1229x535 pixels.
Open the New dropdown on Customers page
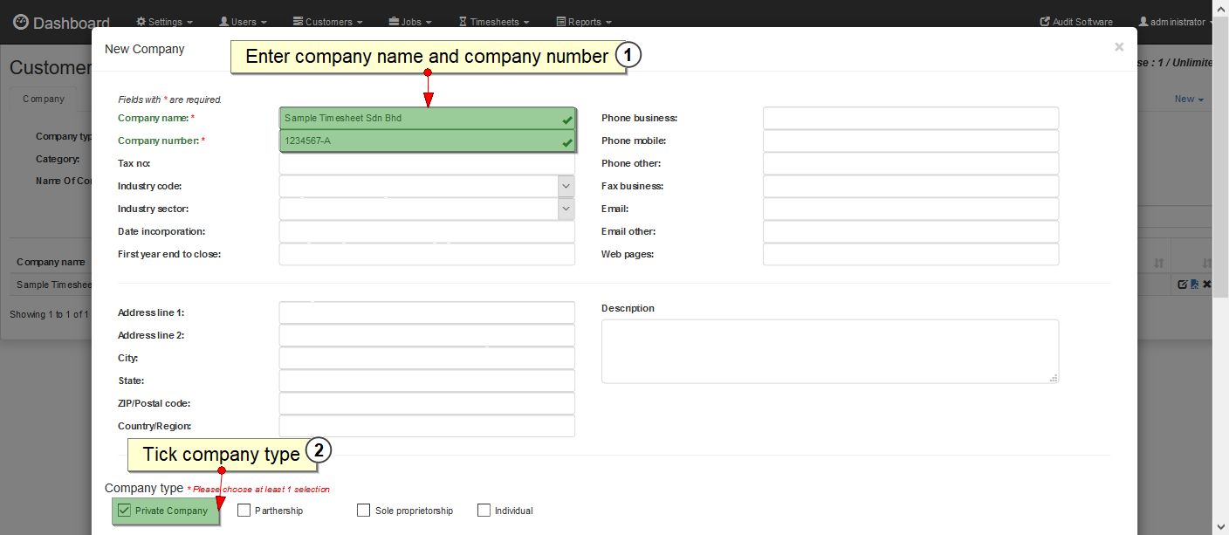point(1189,99)
